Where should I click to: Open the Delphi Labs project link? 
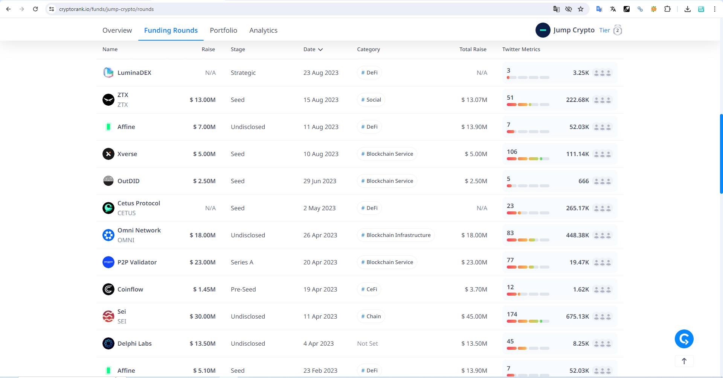pyautogui.click(x=134, y=343)
